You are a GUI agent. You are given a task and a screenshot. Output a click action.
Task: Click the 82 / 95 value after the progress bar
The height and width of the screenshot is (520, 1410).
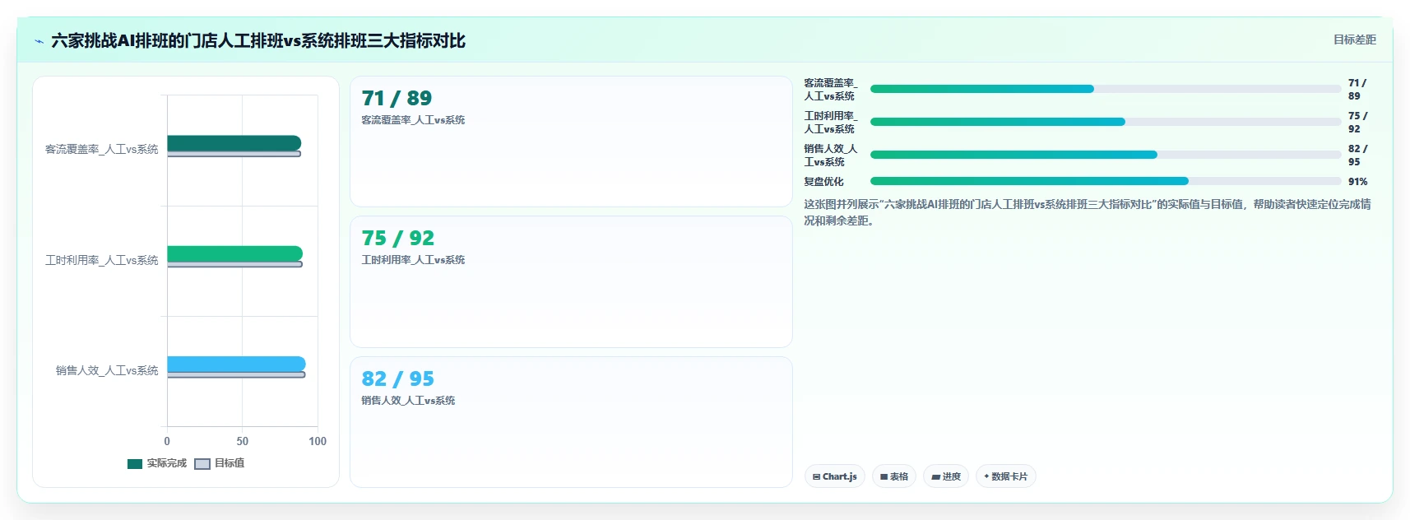[x=1357, y=155]
